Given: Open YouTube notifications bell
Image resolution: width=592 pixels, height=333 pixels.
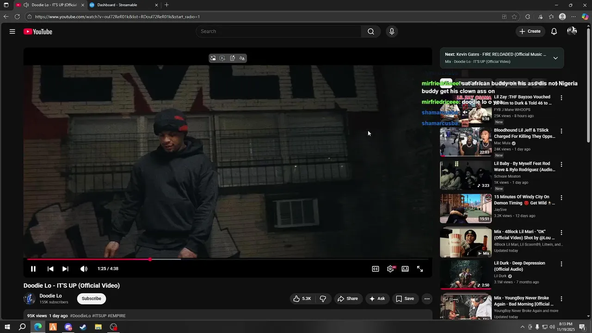Looking at the screenshot, I should tap(554, 31).
